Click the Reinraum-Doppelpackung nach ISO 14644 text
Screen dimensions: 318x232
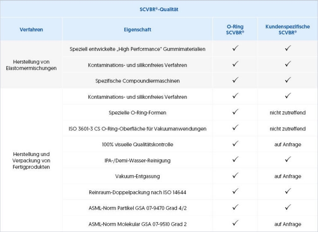pos(137,192)
